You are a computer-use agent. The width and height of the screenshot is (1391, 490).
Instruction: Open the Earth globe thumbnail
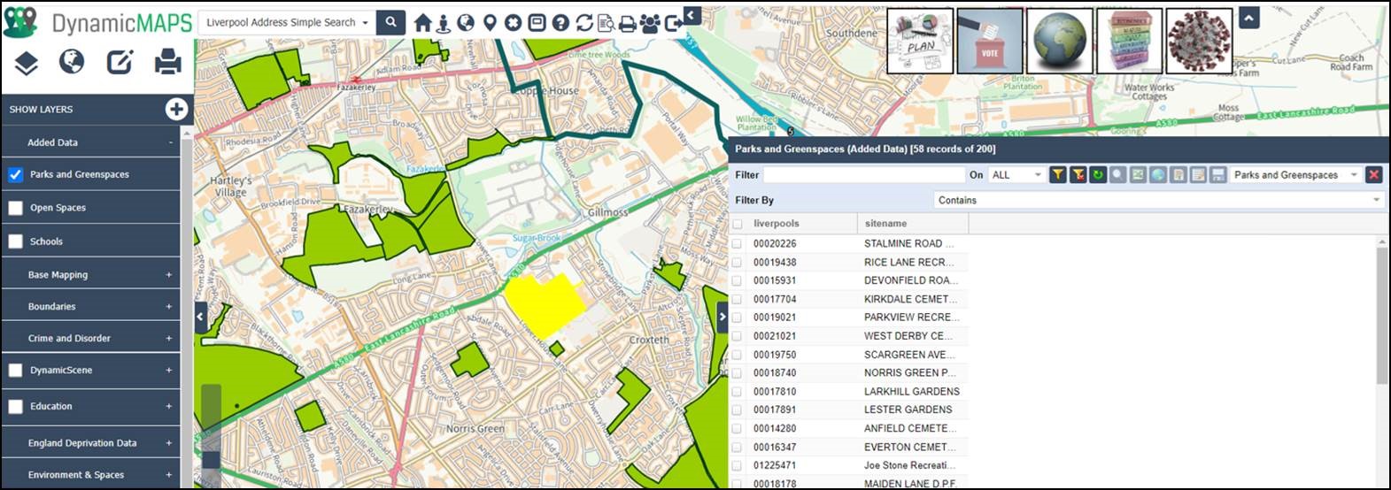click(1060, 41)
